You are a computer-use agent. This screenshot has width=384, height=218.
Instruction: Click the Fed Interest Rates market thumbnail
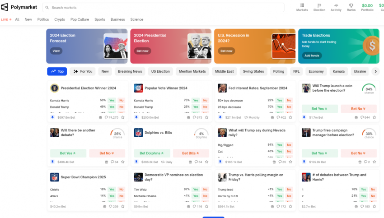222,88
